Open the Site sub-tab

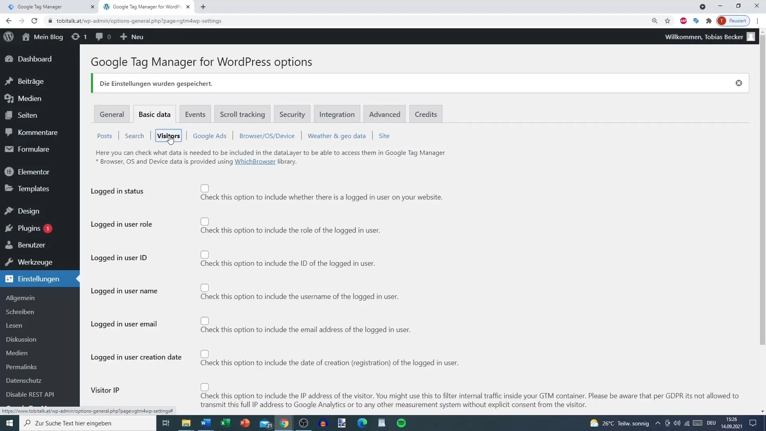coord(384,136)
